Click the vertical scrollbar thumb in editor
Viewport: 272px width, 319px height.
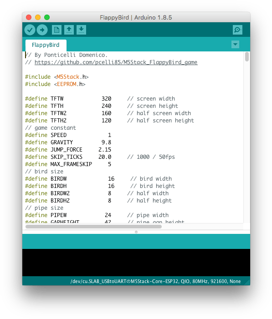point(247,57)
